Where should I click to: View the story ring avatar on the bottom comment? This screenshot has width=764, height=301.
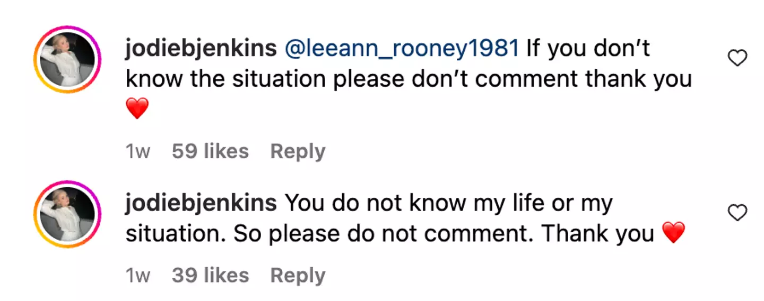click(x=67, y=214)
